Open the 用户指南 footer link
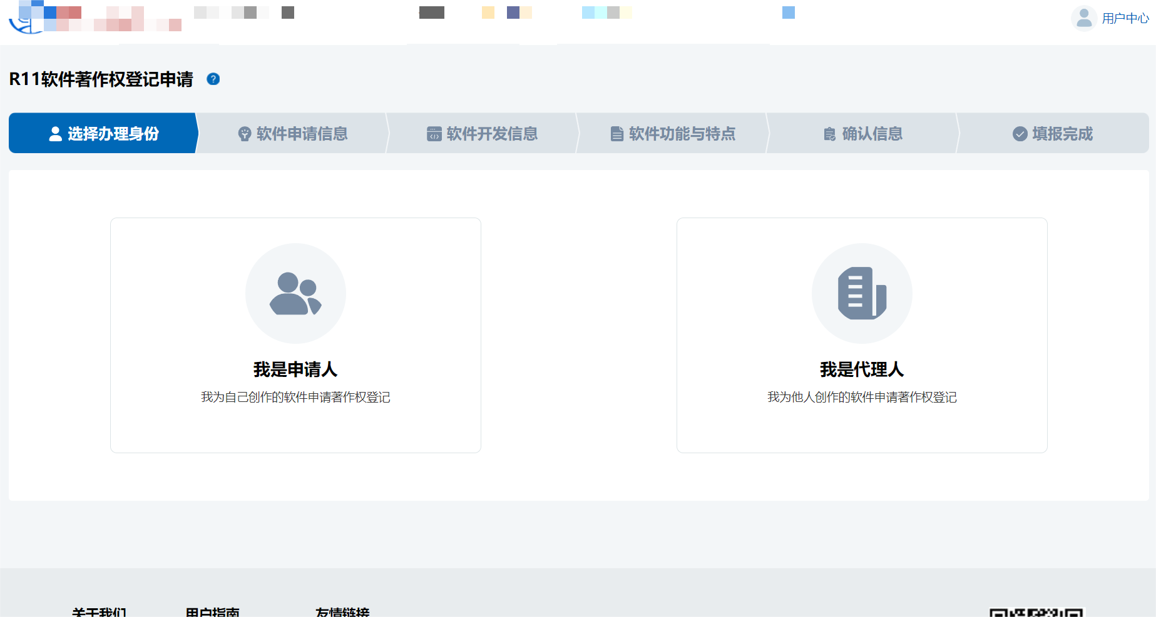The width and height of the screenshot is (1156, 617). [213, 611]
